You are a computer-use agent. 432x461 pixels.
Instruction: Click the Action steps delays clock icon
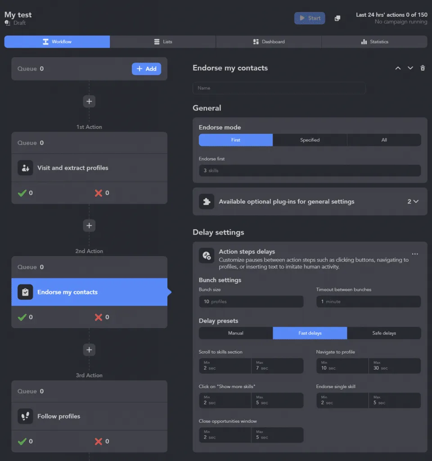tap(207, 256)
